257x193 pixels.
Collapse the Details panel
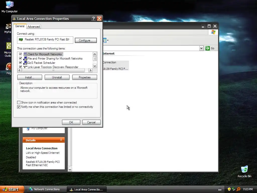tap(61, 140)
